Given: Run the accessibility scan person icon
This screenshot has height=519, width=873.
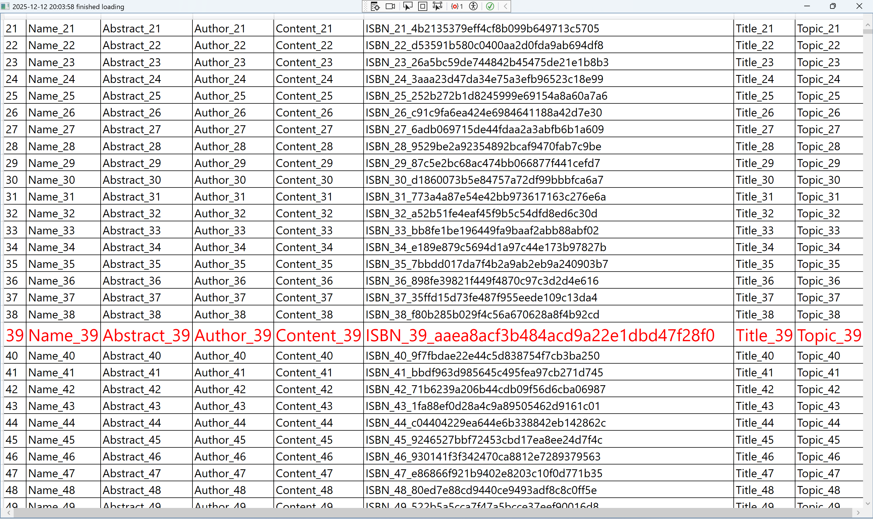Looking at the screenshot, I should (x=473, y=6).
